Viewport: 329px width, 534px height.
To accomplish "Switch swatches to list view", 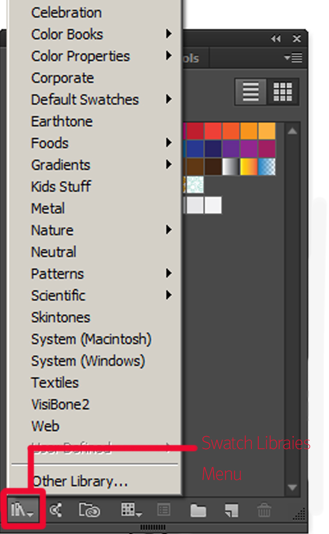I will [x=251, y=91].
